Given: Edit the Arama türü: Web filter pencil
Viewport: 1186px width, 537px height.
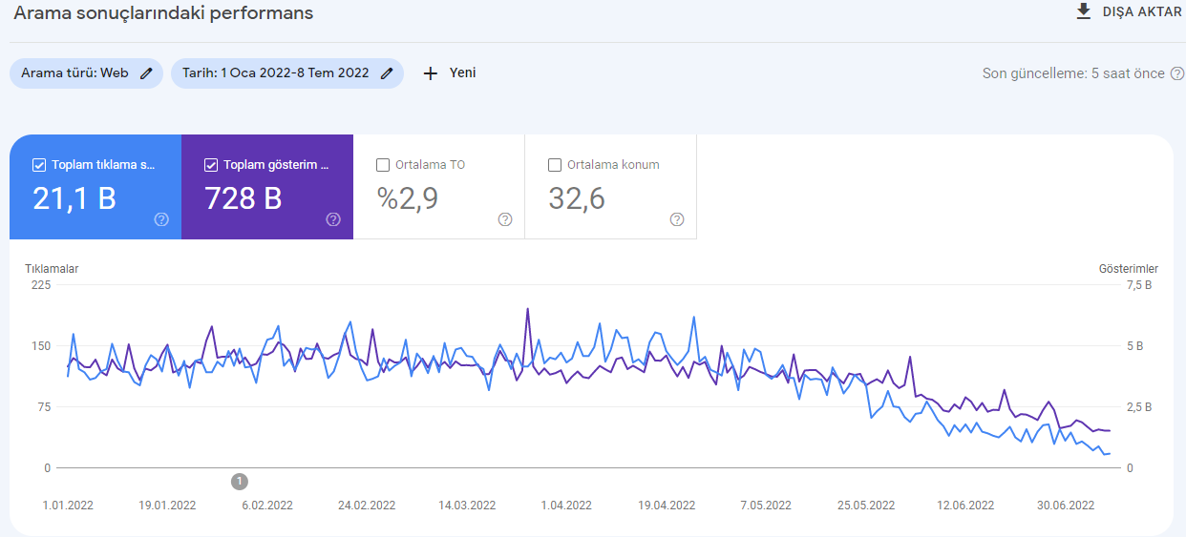Looking at the screenshot, I should coord(146,73).
